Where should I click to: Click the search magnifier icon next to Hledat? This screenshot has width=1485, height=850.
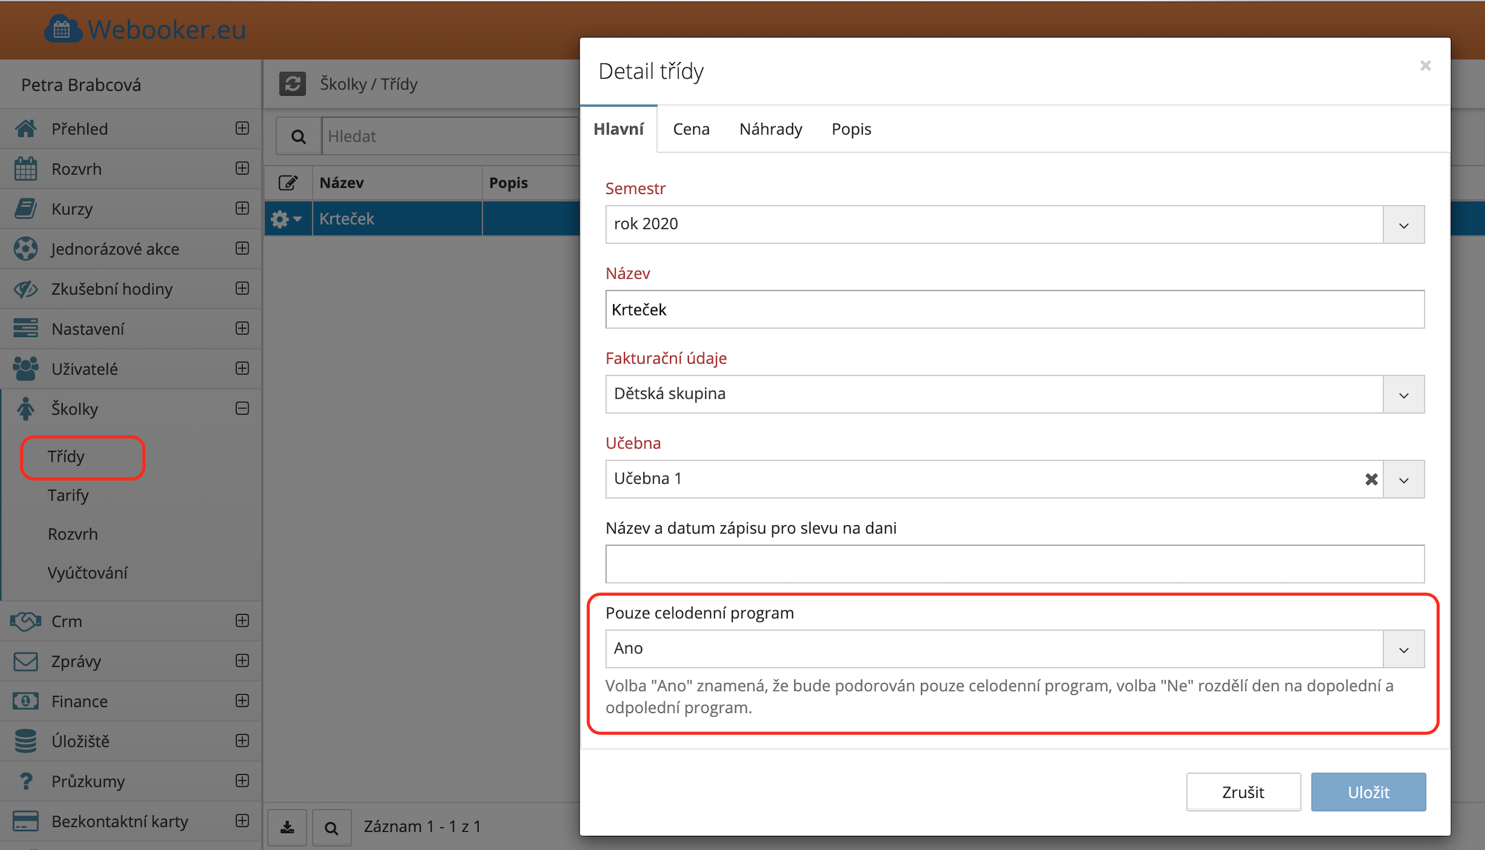point(298,136)
